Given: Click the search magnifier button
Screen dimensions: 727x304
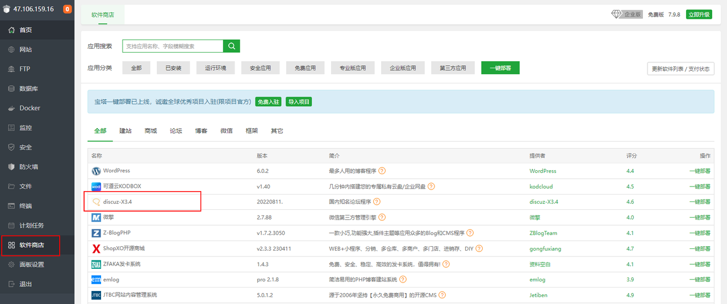Looking at the screenshot, I should pos(232,46).
